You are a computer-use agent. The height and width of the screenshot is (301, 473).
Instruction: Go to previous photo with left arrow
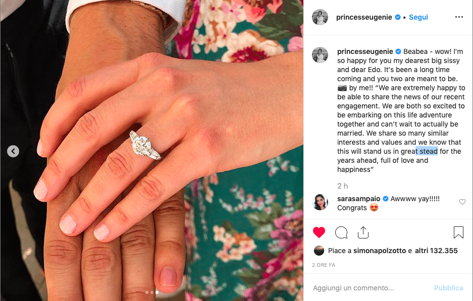pos(13,151)
